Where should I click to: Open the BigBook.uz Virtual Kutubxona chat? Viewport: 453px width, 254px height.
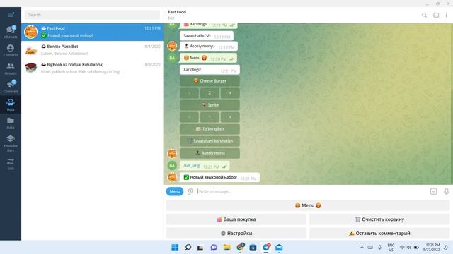point(93,68)
